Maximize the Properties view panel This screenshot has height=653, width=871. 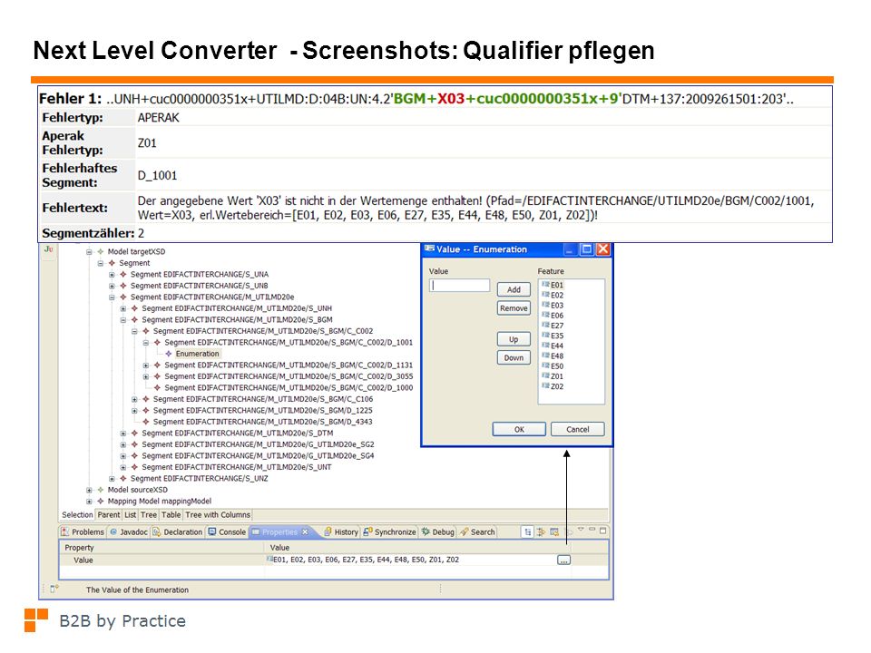pos(602,530)
